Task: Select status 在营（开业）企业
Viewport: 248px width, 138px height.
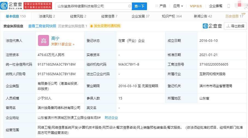Action: click(131, 40)
